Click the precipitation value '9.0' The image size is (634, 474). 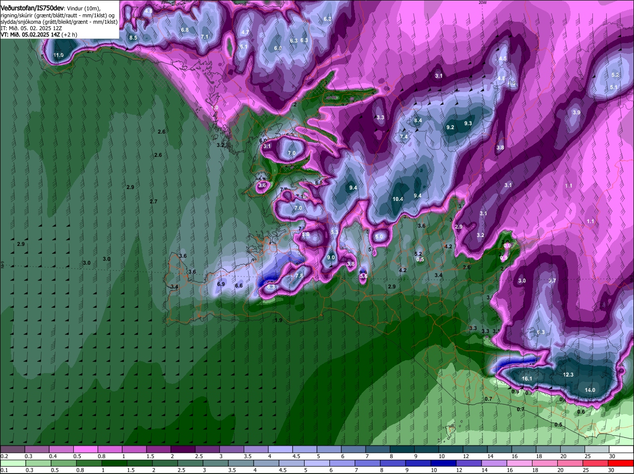331,257
